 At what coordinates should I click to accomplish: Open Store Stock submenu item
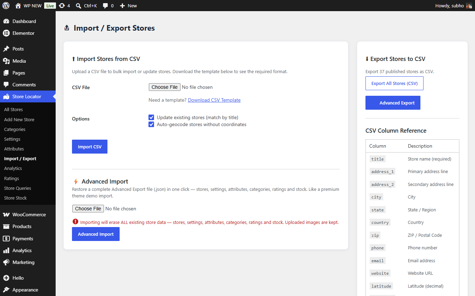15,198
